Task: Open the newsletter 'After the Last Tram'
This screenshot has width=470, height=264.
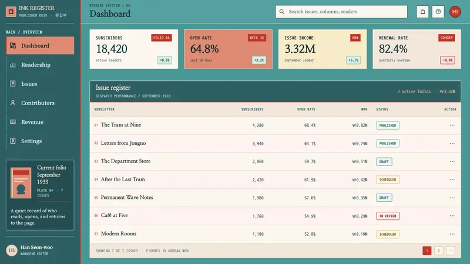Action: (123, 180)
